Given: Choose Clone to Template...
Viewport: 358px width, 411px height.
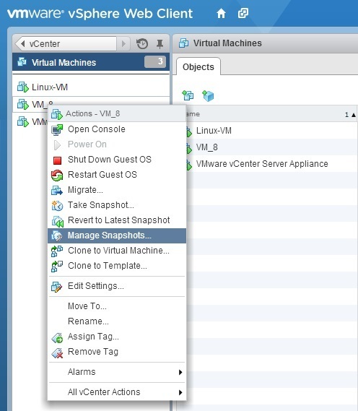Looking at the screenshot, I should (117, 266).
